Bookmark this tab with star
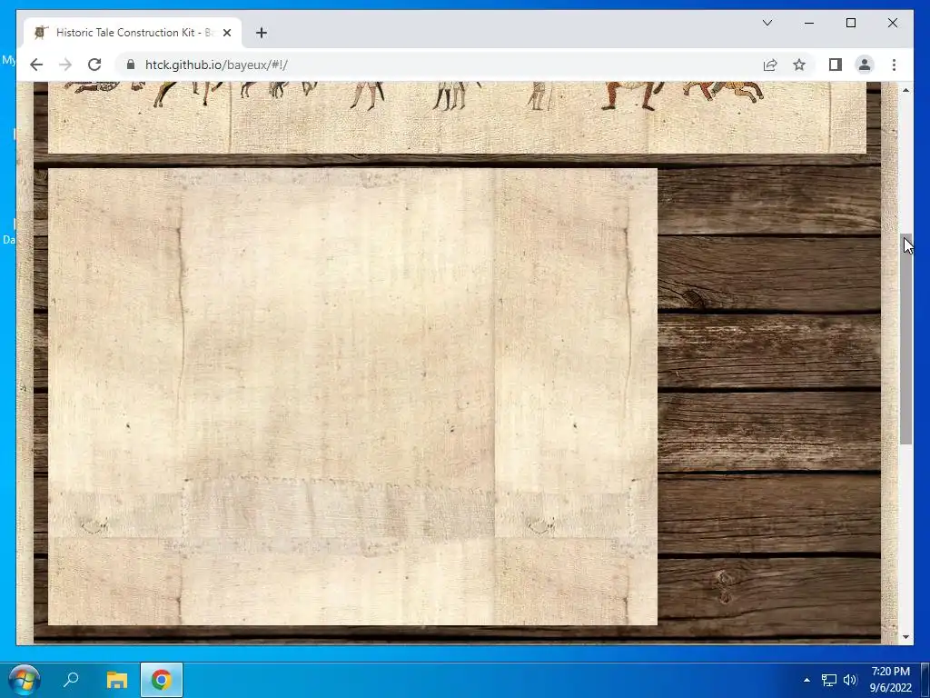This screenshot has height=698, width=930. [x=799, y=65]
